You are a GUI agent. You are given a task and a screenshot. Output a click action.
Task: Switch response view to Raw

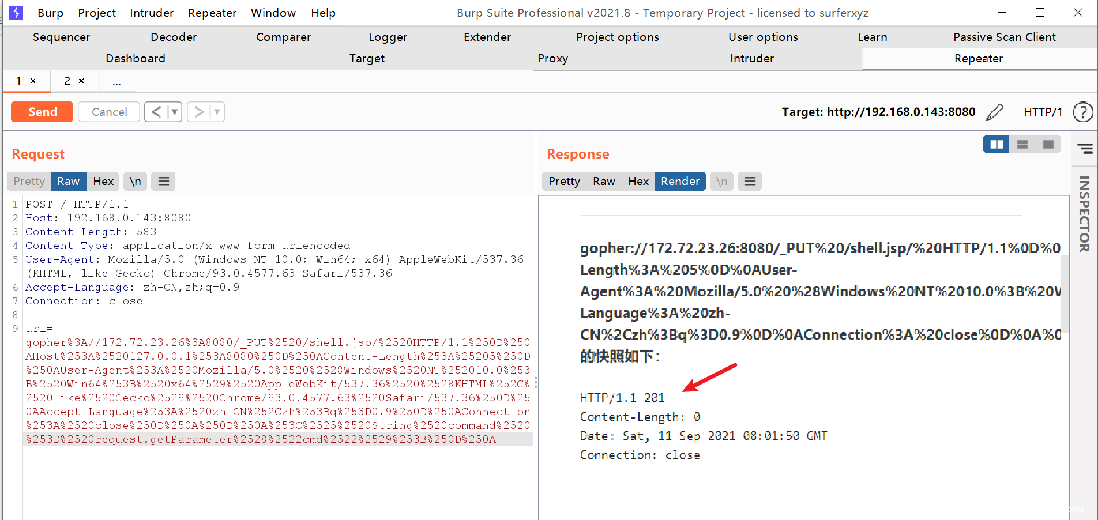pyautogui.click(x=604, y=181)
